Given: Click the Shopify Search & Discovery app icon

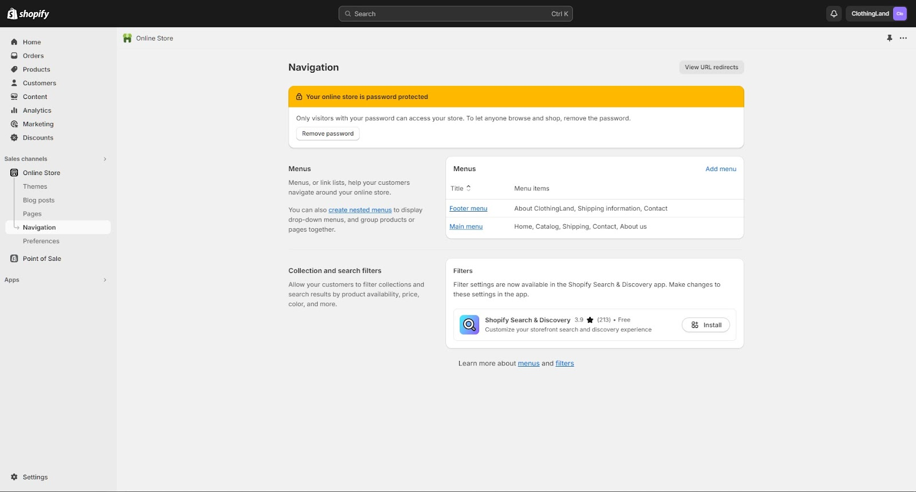Looking at the screenshot, I should (x=469, y=325).
